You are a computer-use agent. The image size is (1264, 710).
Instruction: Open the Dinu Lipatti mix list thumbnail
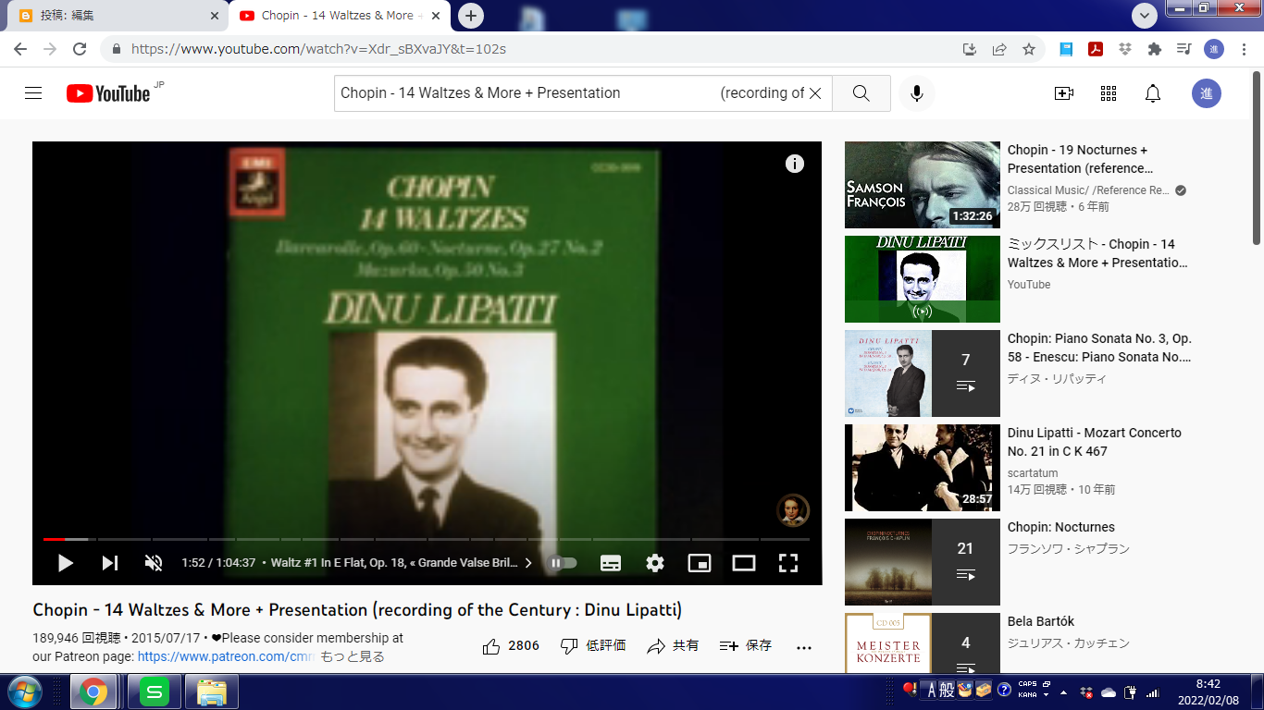(923, 279)
